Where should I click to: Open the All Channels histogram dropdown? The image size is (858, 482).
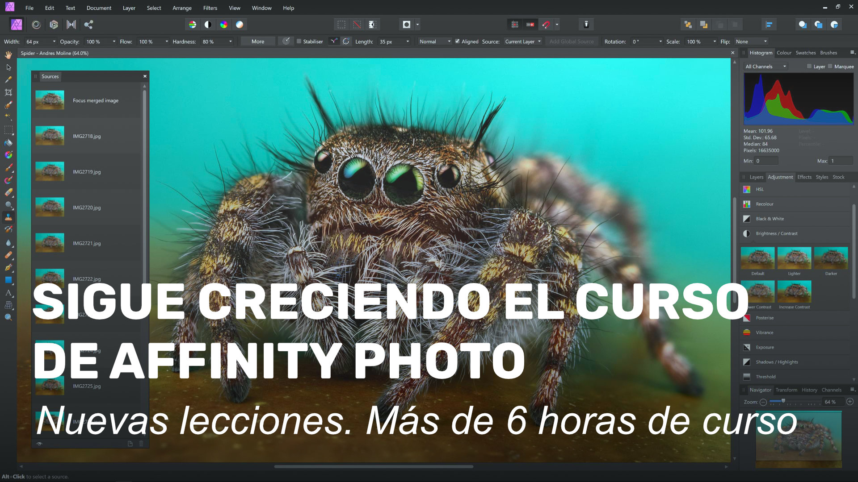pyautogui.click(x=765, y=66)
